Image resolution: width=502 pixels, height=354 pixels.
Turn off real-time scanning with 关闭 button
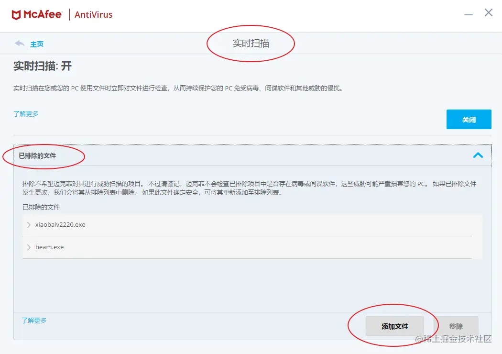(469, 120)
